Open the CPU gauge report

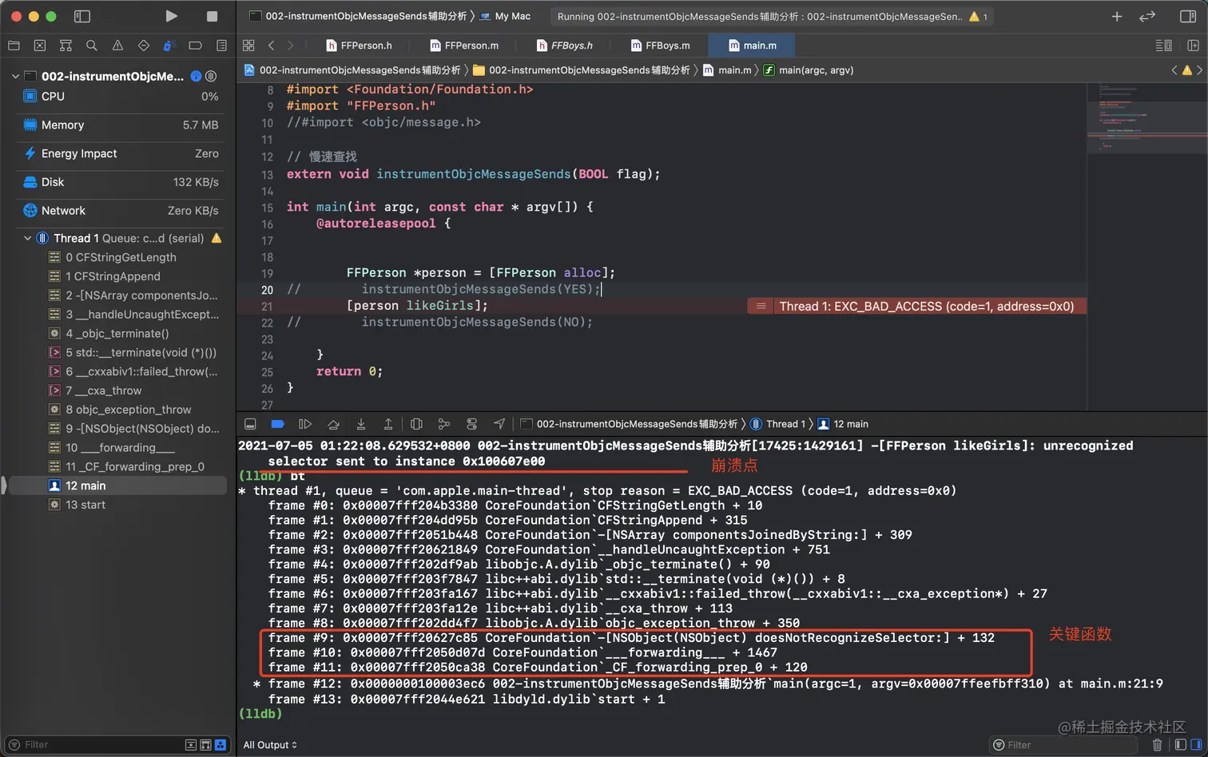click(120, 96)
